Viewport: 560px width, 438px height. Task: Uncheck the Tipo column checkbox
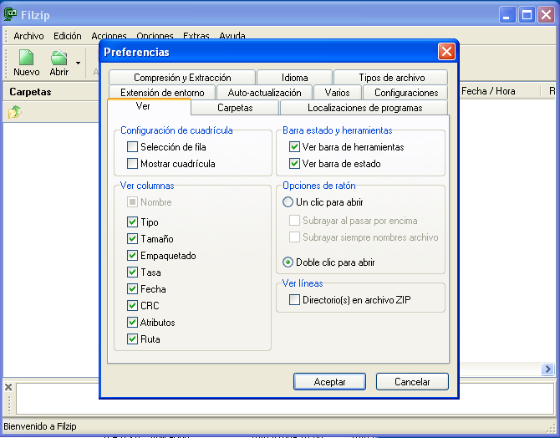click(133, 222)
